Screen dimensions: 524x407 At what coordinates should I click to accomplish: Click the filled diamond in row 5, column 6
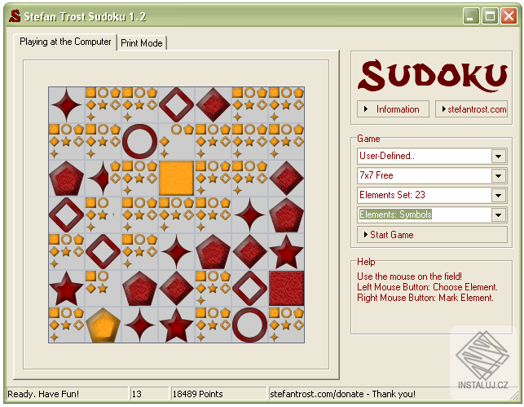tap(249, 252)
